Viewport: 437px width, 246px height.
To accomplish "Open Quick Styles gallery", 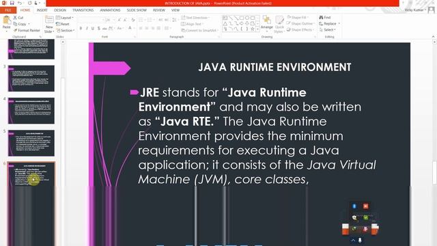I will click(x=279, y=25).
